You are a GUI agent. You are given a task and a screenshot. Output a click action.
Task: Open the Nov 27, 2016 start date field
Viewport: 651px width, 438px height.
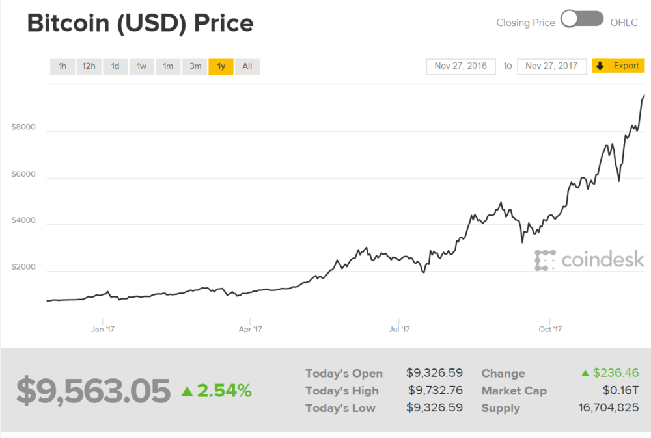[x=461, y=66]
